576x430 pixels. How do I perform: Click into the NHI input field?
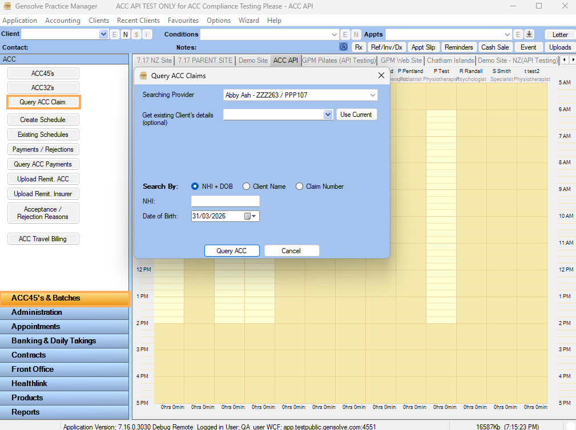pyautogui.click(x=225, y=201)
